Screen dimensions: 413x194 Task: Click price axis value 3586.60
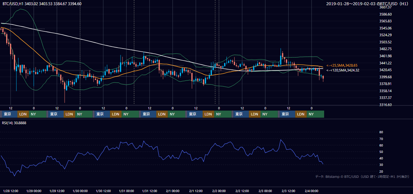(x=385, y=14)
